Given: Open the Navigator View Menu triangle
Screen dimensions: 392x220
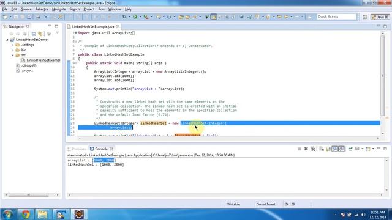Looking at the screenshot, I should 57,33.
